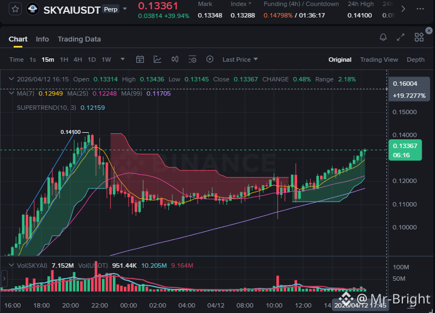
Task: Click the MA(99) value 0.11705
Action: (159, 93)
